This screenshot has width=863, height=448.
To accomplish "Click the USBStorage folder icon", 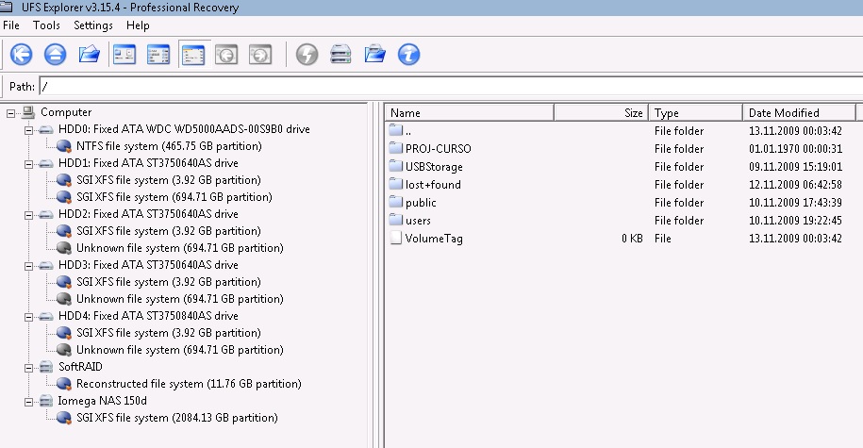I will (396, 166).
